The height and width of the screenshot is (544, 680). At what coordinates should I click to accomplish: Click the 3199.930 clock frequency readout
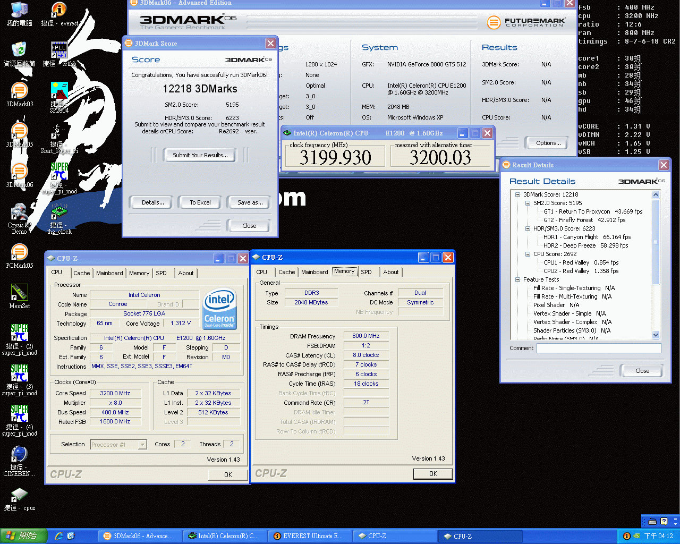pyautogui.click(x=335, y=157)
